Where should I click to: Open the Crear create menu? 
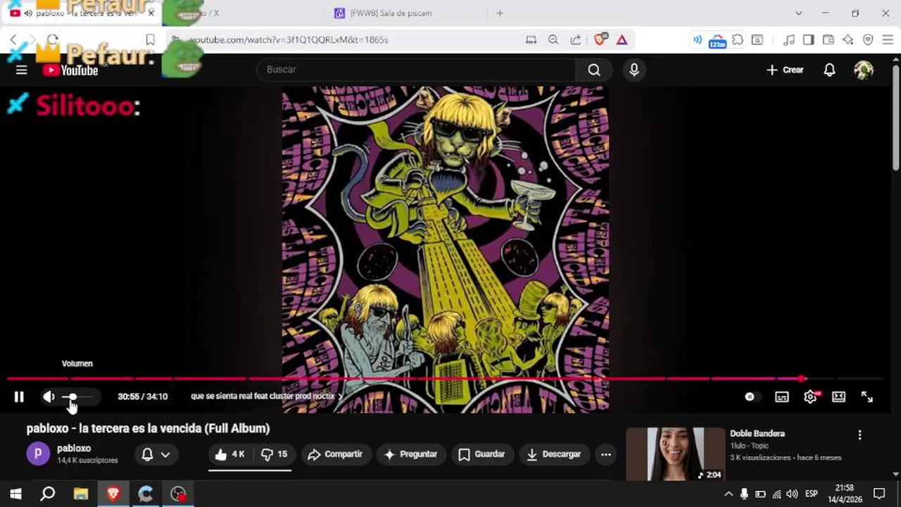785,70
